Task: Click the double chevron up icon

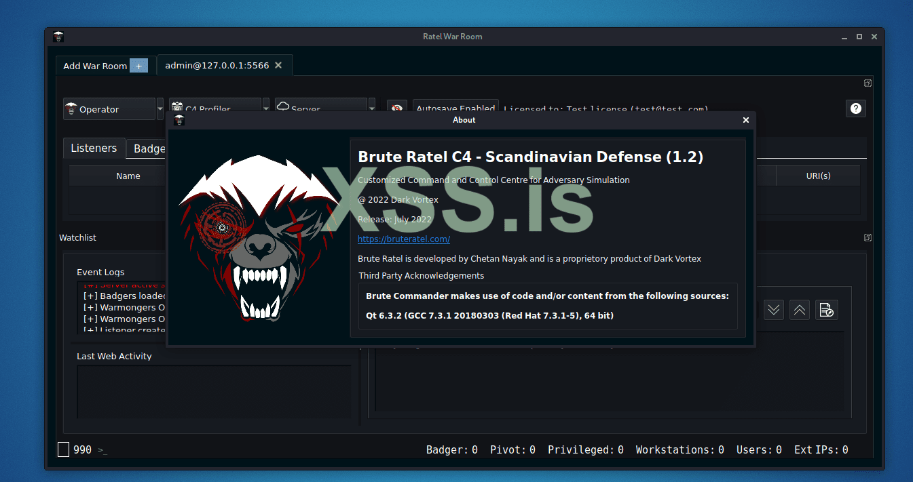Action: pyautogui.click(x=800, y=310)
